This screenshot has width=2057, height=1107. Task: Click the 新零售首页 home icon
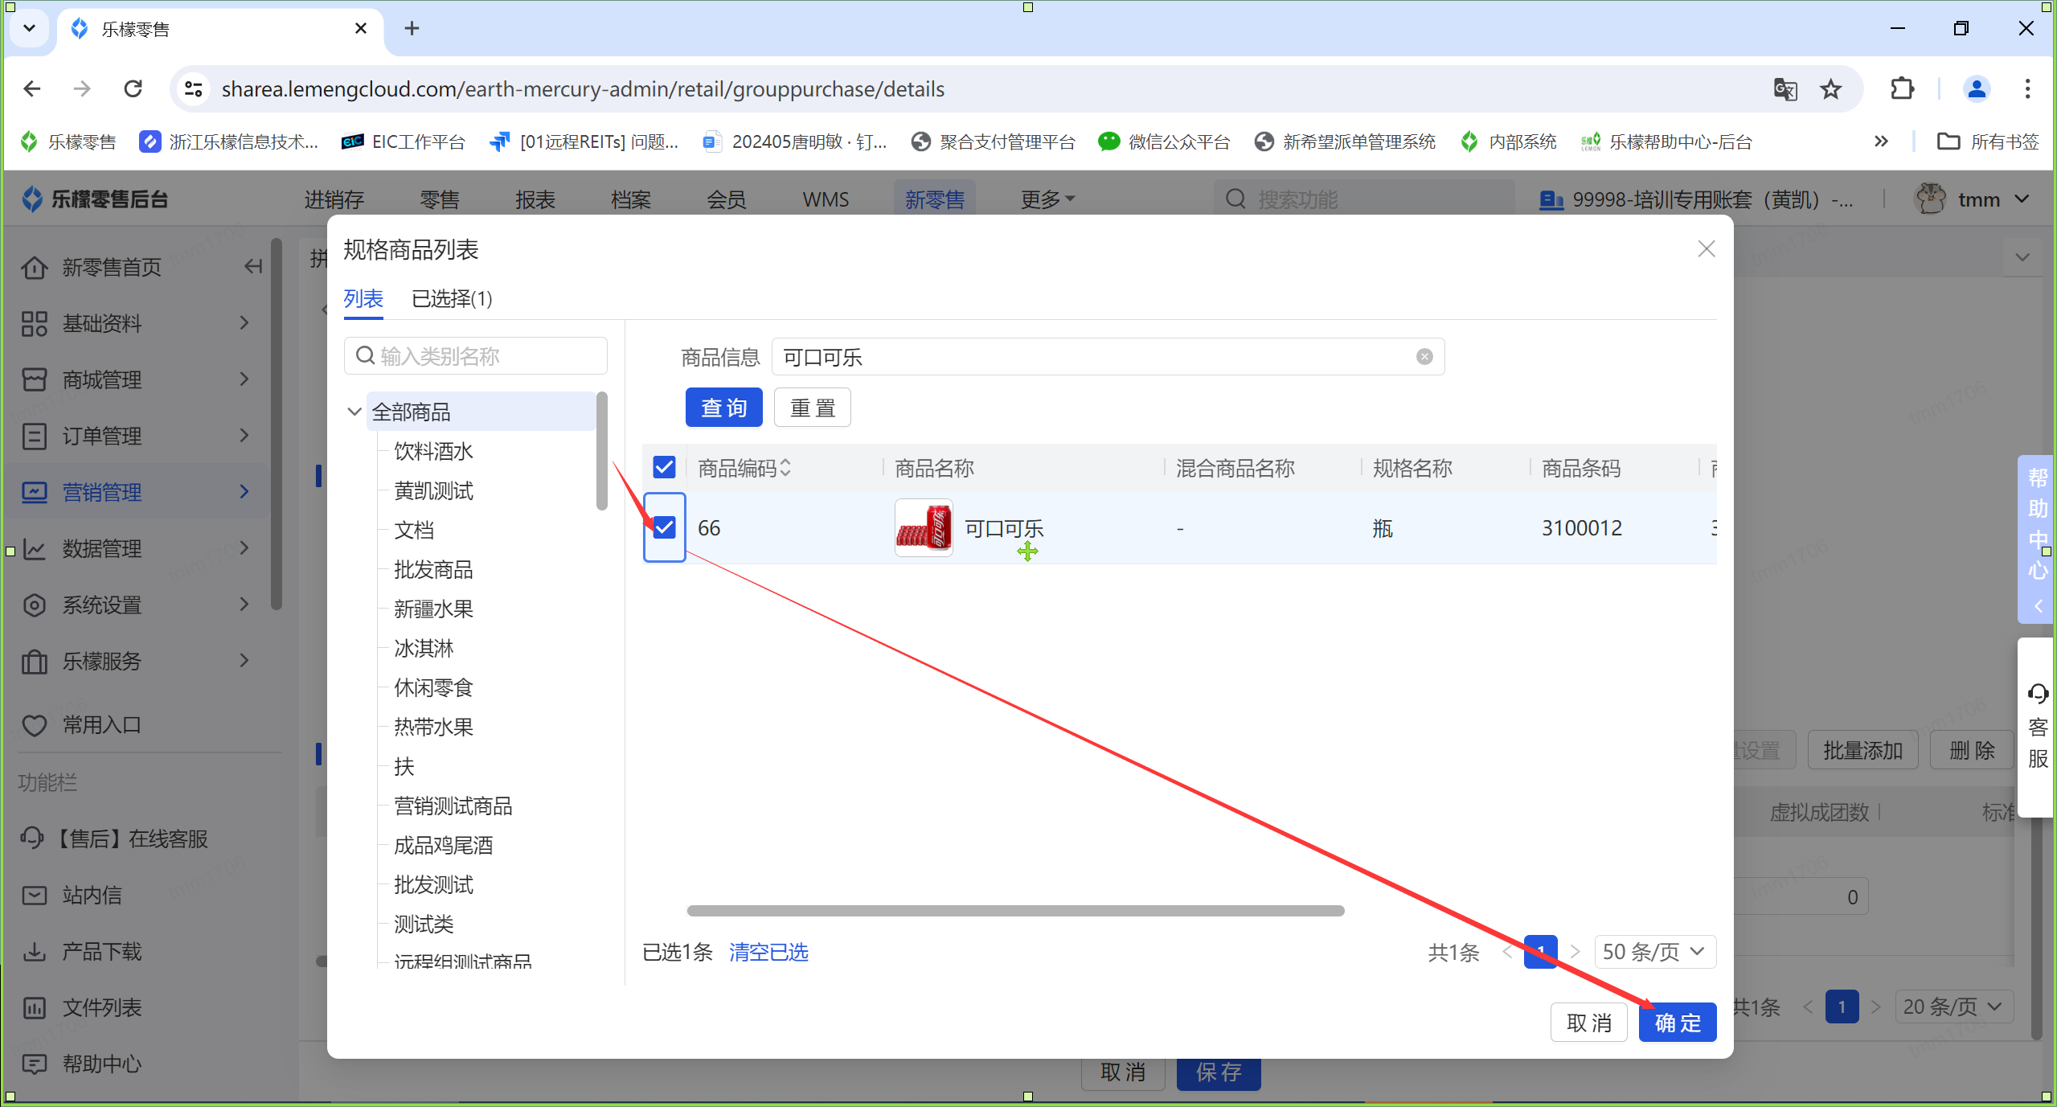[x=34, y=267]
